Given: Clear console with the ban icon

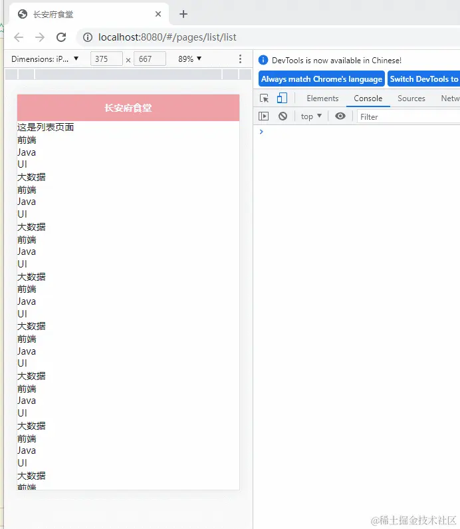Looking at the screenshot, I should coord(283,116).
